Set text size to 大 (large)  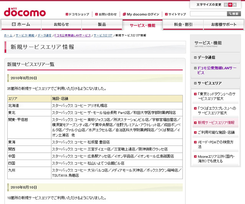click(x=235, y=5)
